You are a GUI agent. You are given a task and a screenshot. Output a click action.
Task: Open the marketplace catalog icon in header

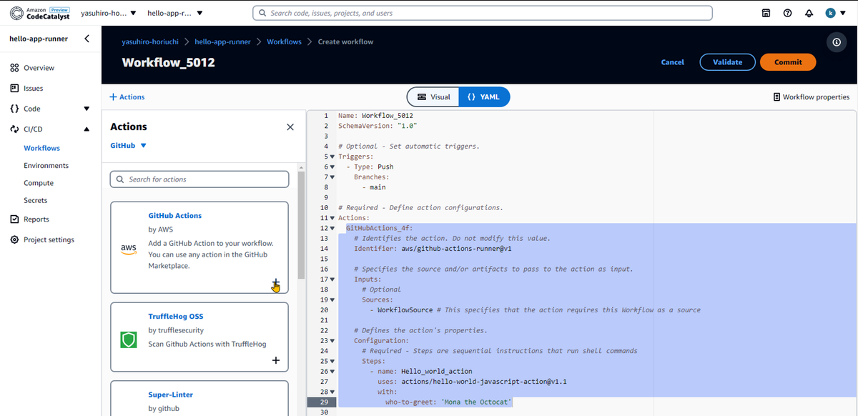point(766,13)
